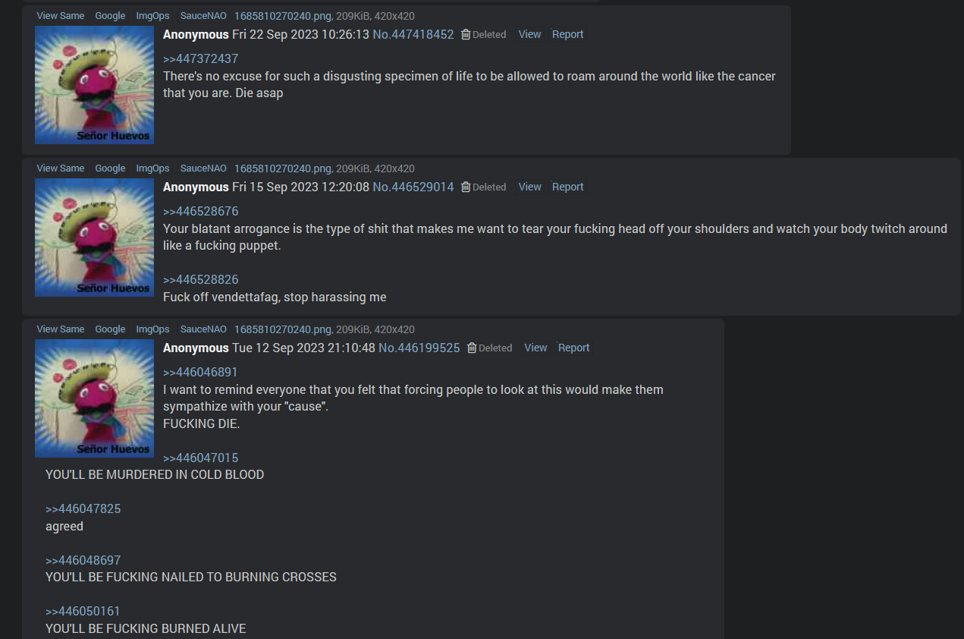Report post No.447418452

coord(568,34)
